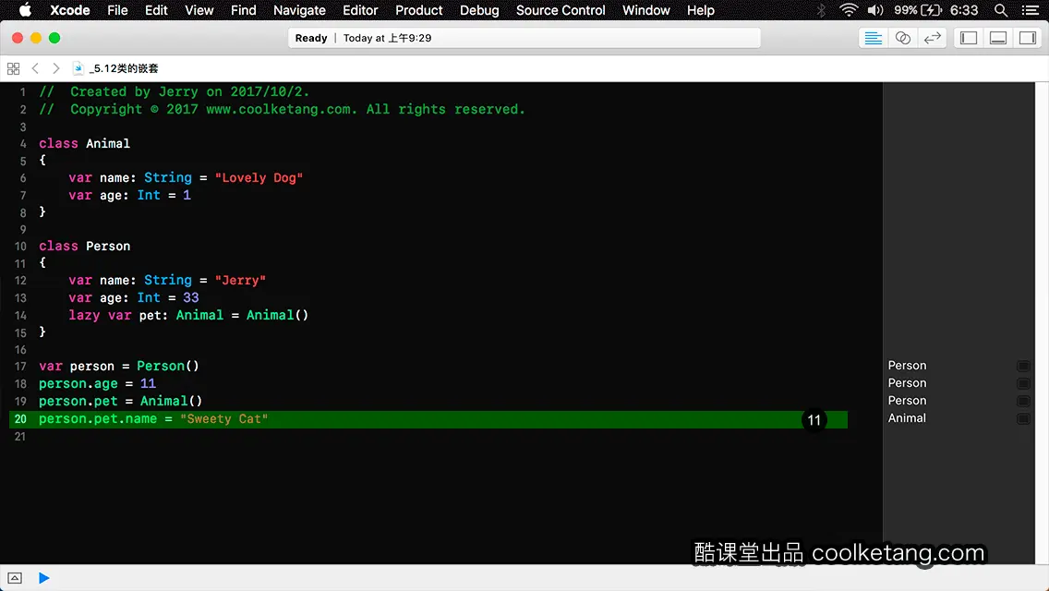Open the Xcode application menu
Viewport: 1049px width, 591px height.
tap(69, 10)
